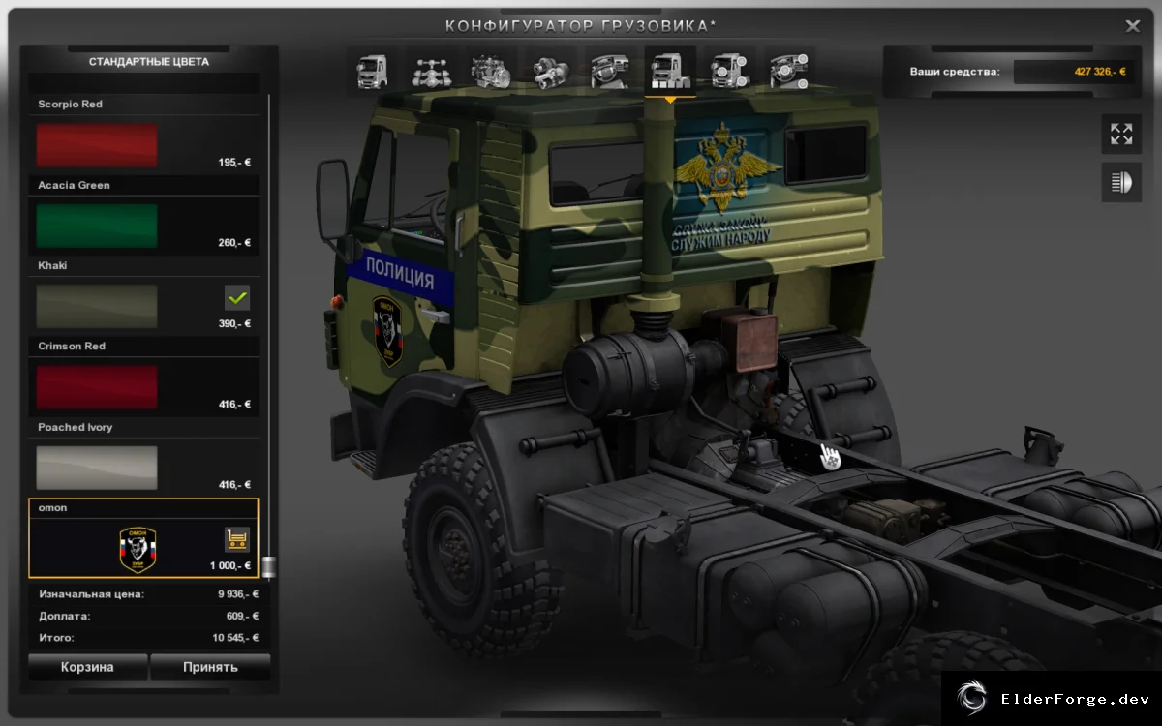Screen dimensions: 1162x726
Task: Click the funds value '427 326,- €'
Action: point(1100,72)
